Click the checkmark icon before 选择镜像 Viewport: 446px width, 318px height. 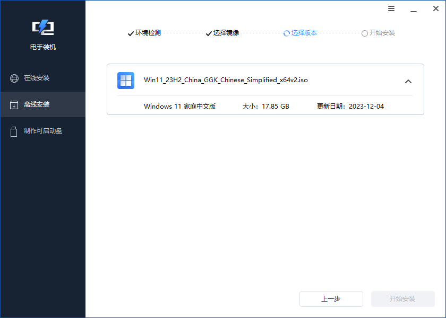coord(208,33)
